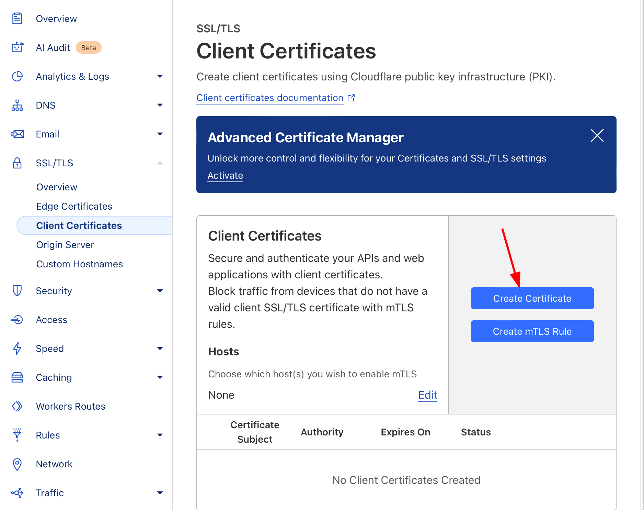Click the Speed lightning bolt icon
644x510 pixels.
17,348
